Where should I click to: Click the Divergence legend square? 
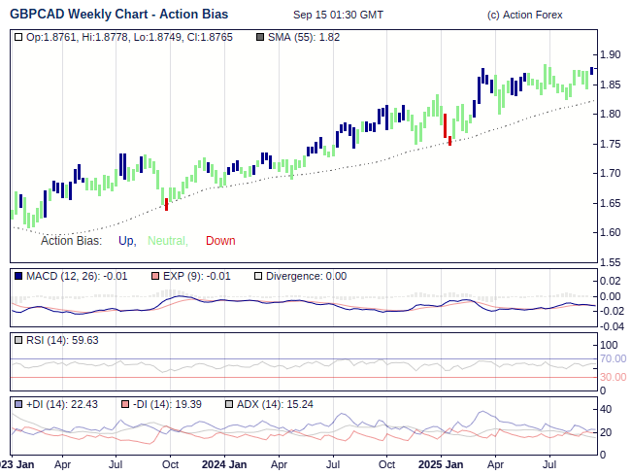pos(257,276)
